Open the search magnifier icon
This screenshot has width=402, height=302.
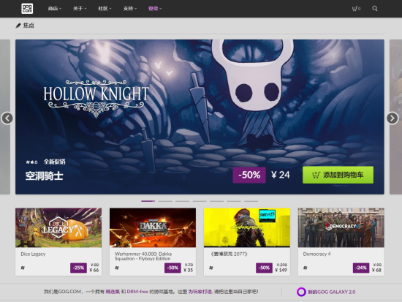click(374, 9)
